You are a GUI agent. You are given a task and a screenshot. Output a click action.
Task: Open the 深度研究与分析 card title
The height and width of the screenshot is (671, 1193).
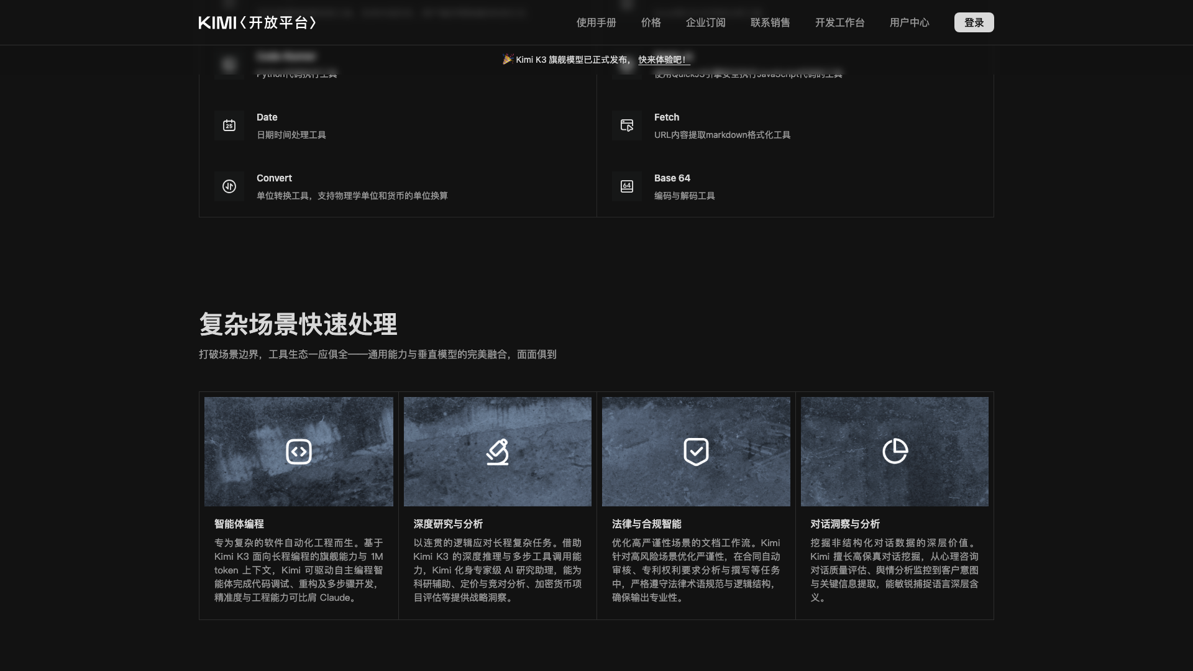(x=448, y=524)
